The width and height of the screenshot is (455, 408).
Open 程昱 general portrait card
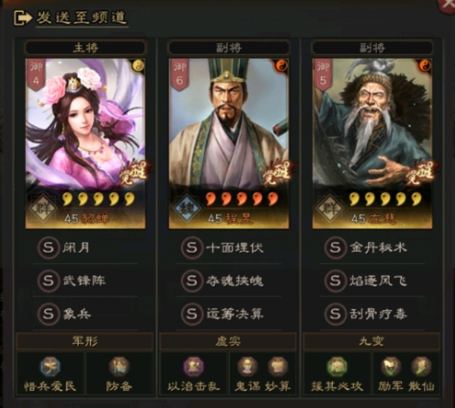click(x=229, y=144)
